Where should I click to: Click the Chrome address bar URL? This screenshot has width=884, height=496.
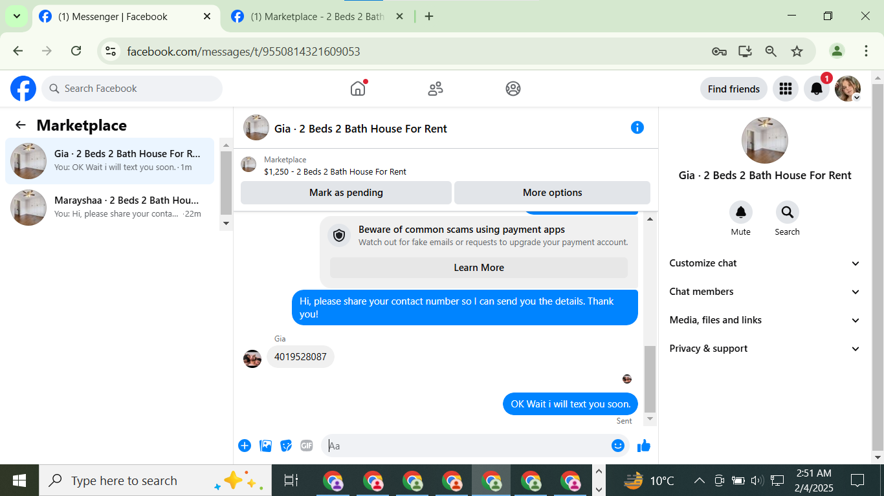pyautogui.click(x=243, y=51)
